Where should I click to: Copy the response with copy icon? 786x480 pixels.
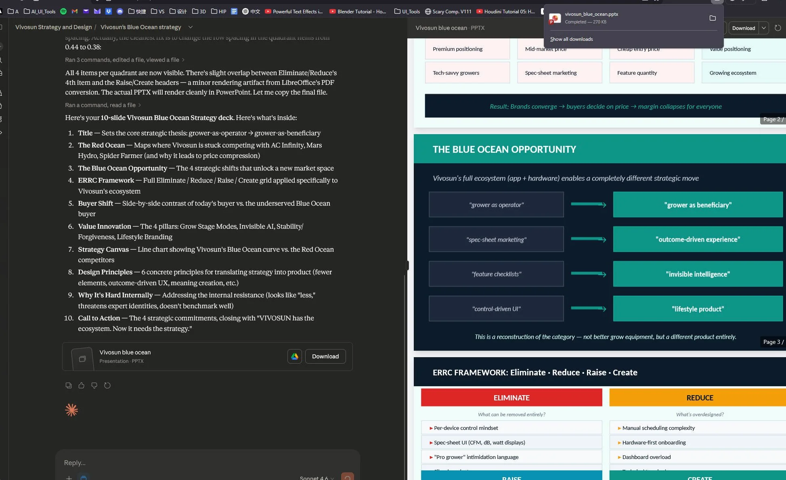pos(69,385)
